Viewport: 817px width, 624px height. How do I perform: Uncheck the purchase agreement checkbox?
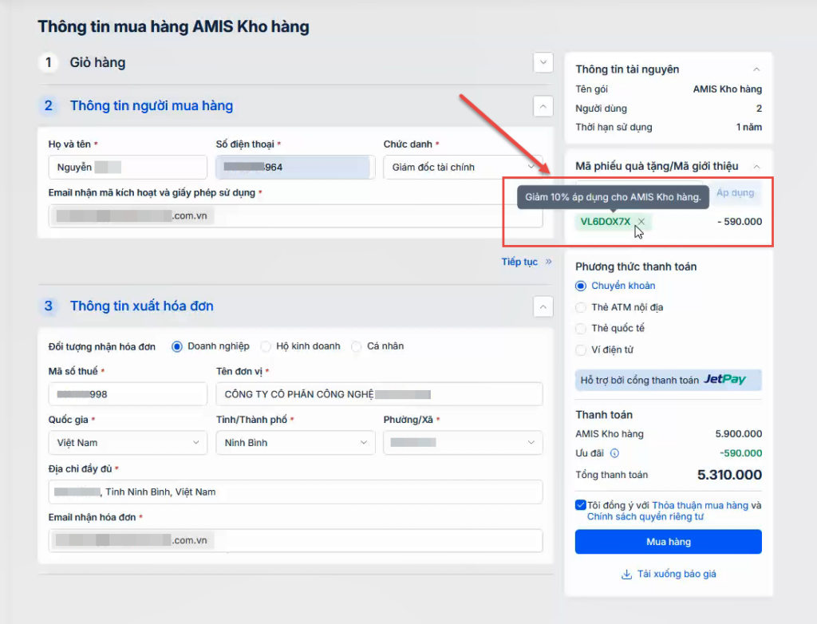580,505
